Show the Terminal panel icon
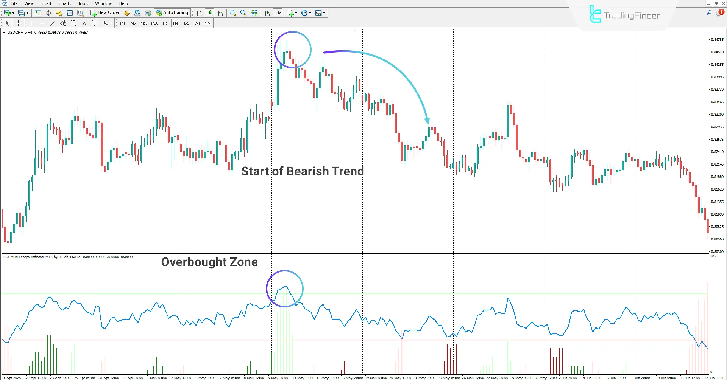 (70, 13)
